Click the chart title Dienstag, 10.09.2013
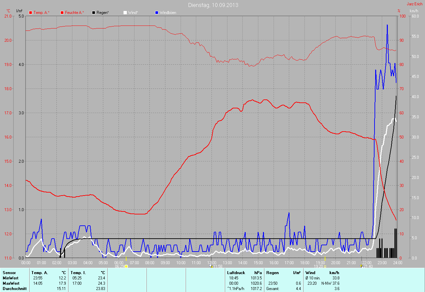Image resolution: width=425 pixels, height=292 pixels. click(213, 5)
